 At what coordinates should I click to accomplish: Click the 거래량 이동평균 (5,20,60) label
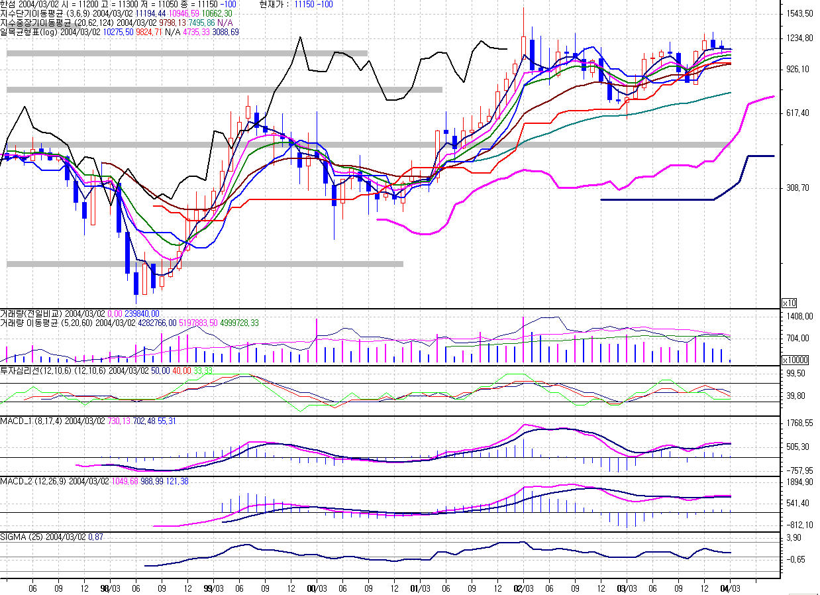coord(47,323)
